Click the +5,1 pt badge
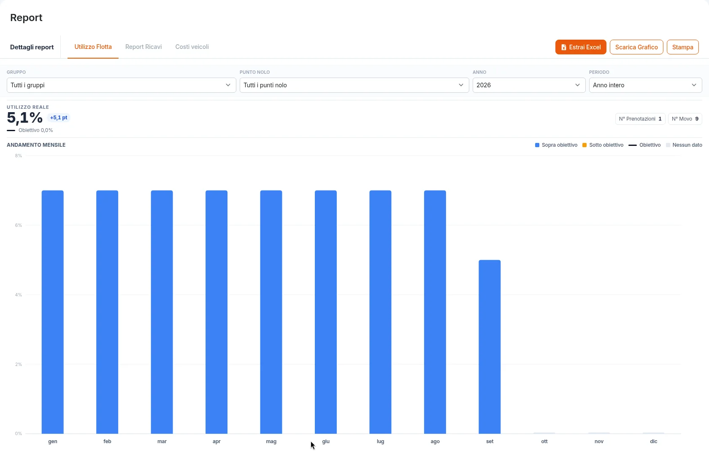Viewport: 709px width, 452px height. [x=59, y=118]
